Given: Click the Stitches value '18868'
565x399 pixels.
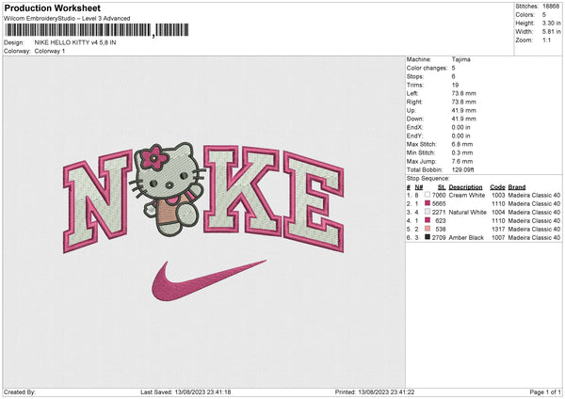Looking at the screenshot, I should click(551, 7).
